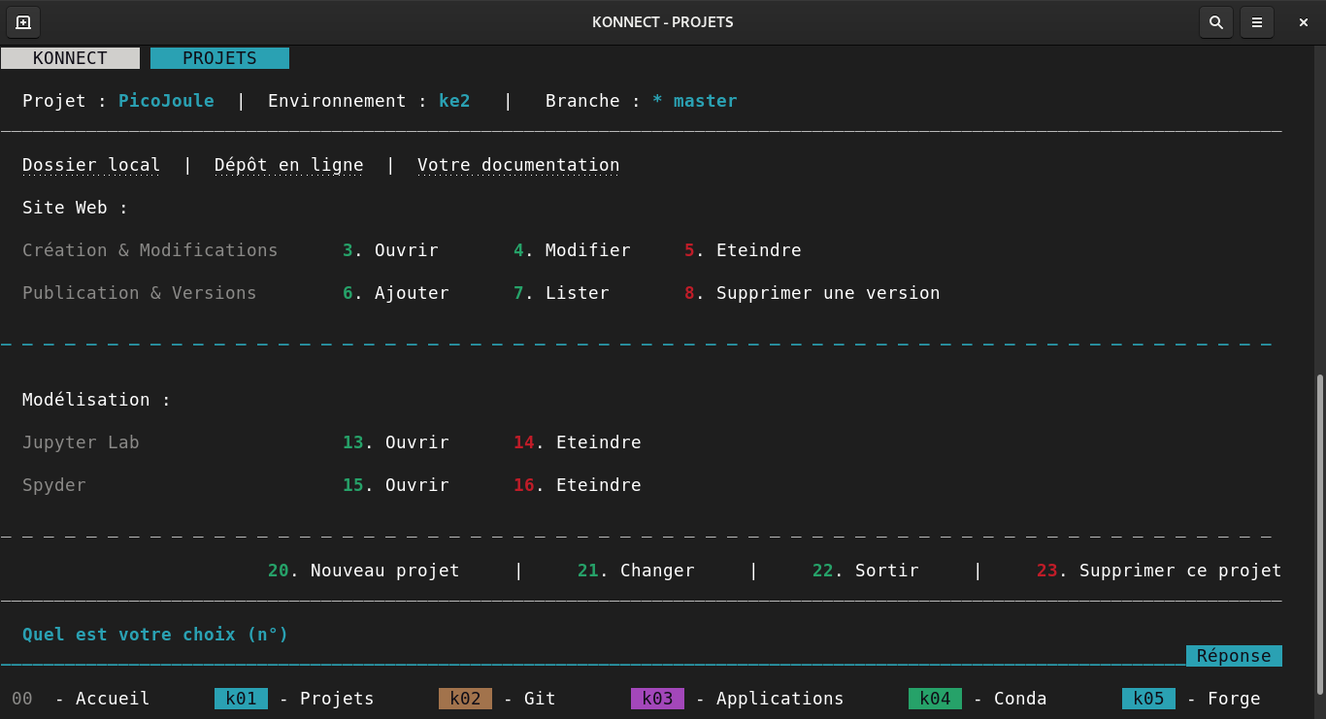This screenshot has height=719, width=1326.
Task: Click option 23 Supprimer ce projet
Action: [1159, 571]
